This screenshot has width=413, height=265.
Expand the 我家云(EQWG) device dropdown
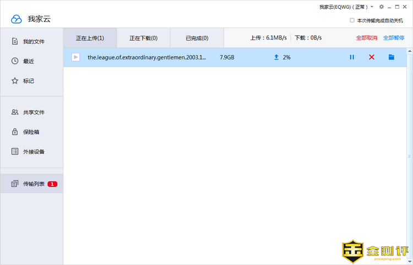pos(372,7)
